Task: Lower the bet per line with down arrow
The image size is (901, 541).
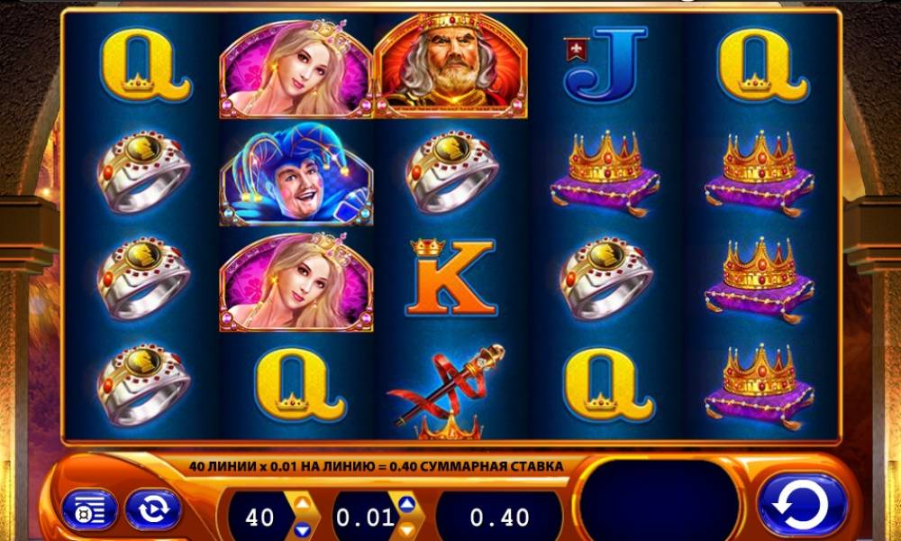Action: 406,529
